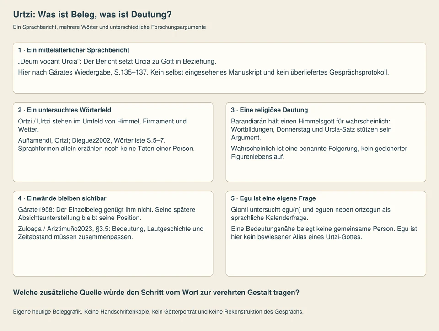The height and width of the screenshot is (331, 439).
Task: Click heading "4 · Einwände bleiben sichtbar"
Action: coord(62,198)
